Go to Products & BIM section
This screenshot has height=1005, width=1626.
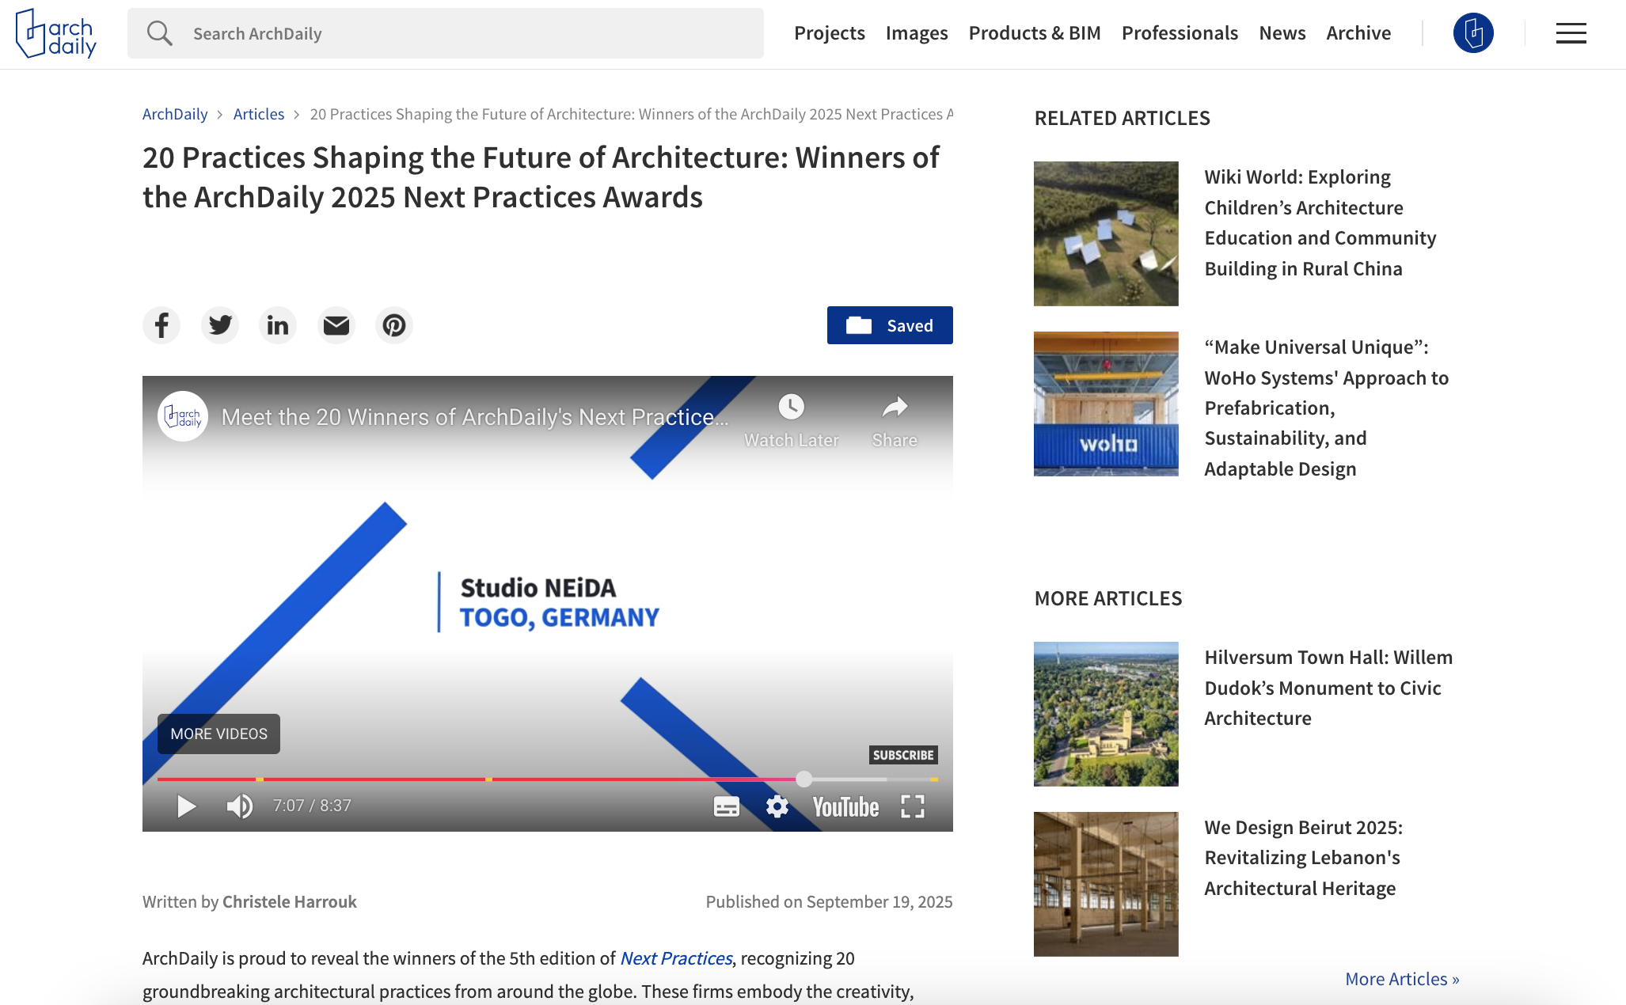(1034, 33)
